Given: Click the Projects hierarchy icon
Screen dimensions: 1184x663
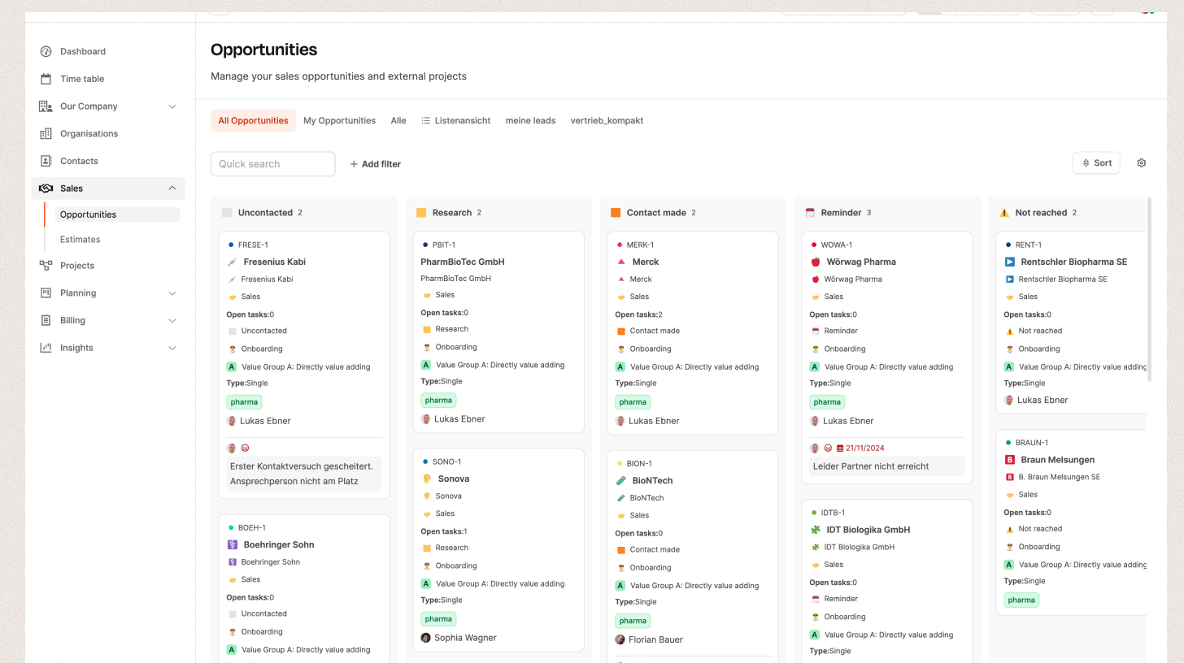Looking at the screenshot, I should click(46, 266).
